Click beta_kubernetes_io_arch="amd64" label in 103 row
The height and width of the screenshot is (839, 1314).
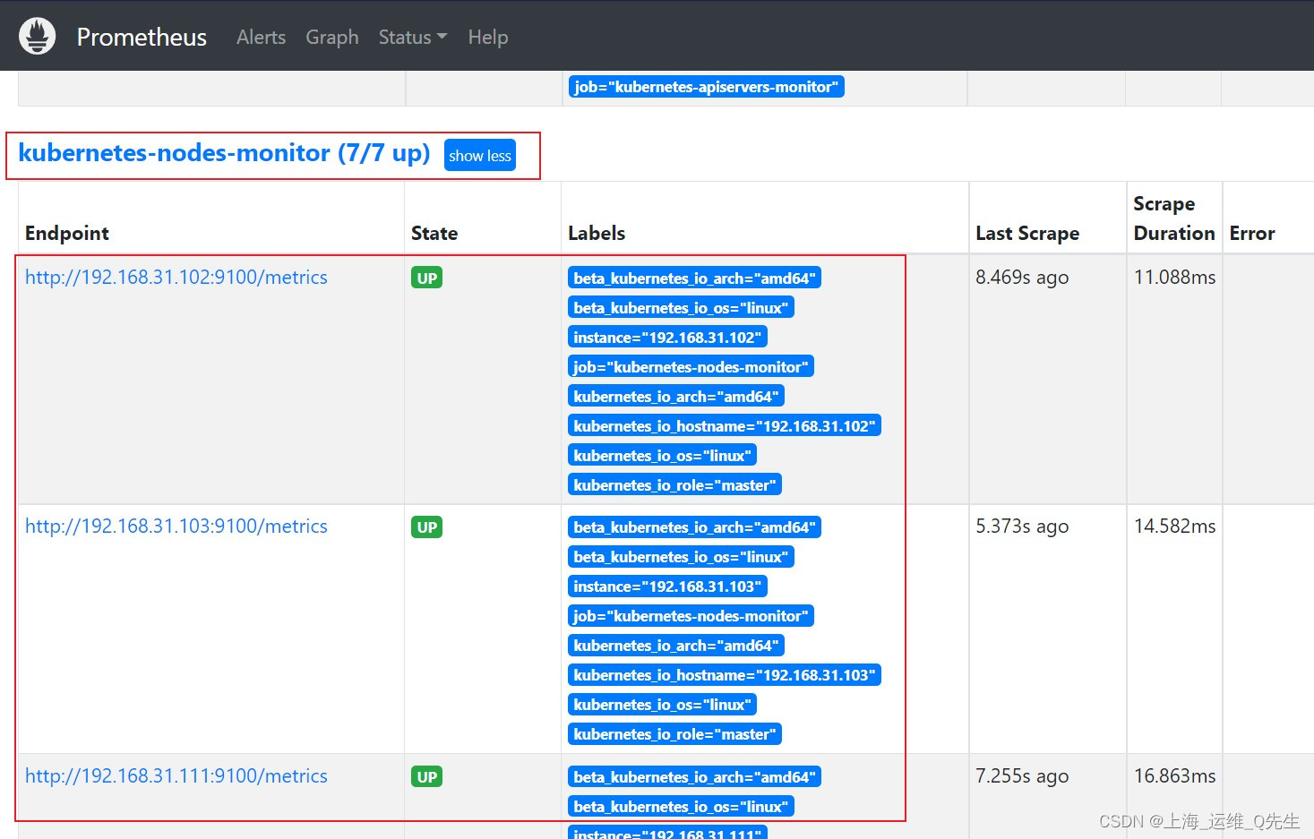(694, 527)
